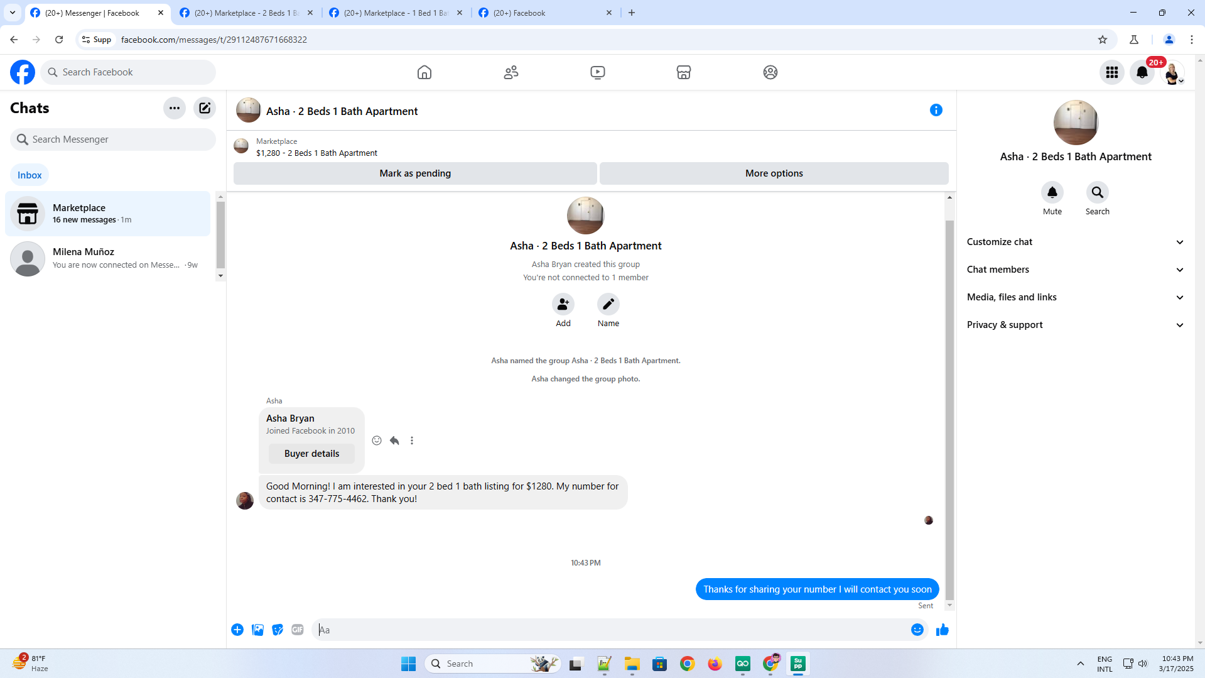Choose a GIF
The image size is (1205, 678).
tap(298, 630)
